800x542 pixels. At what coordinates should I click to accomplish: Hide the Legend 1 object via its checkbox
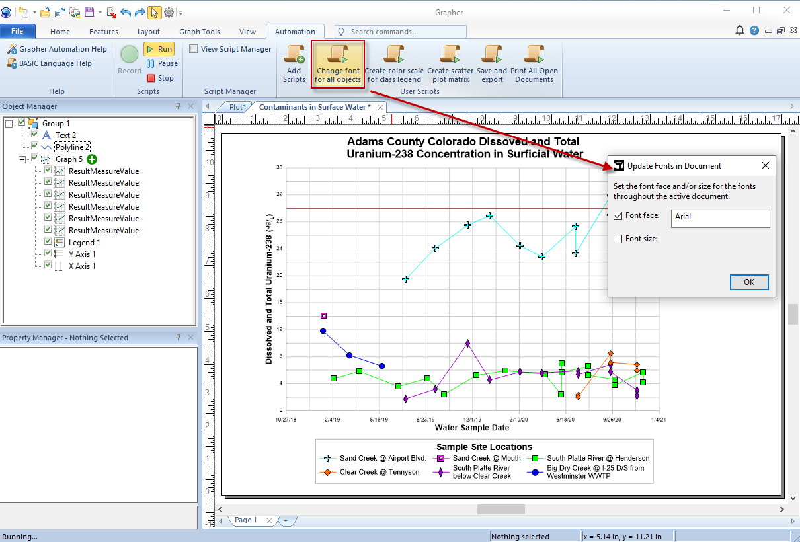click(47, 242)
